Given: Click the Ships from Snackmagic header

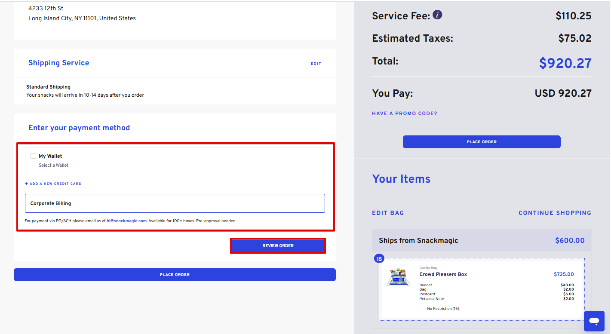Looking at the screenshot, I should 418,240.
